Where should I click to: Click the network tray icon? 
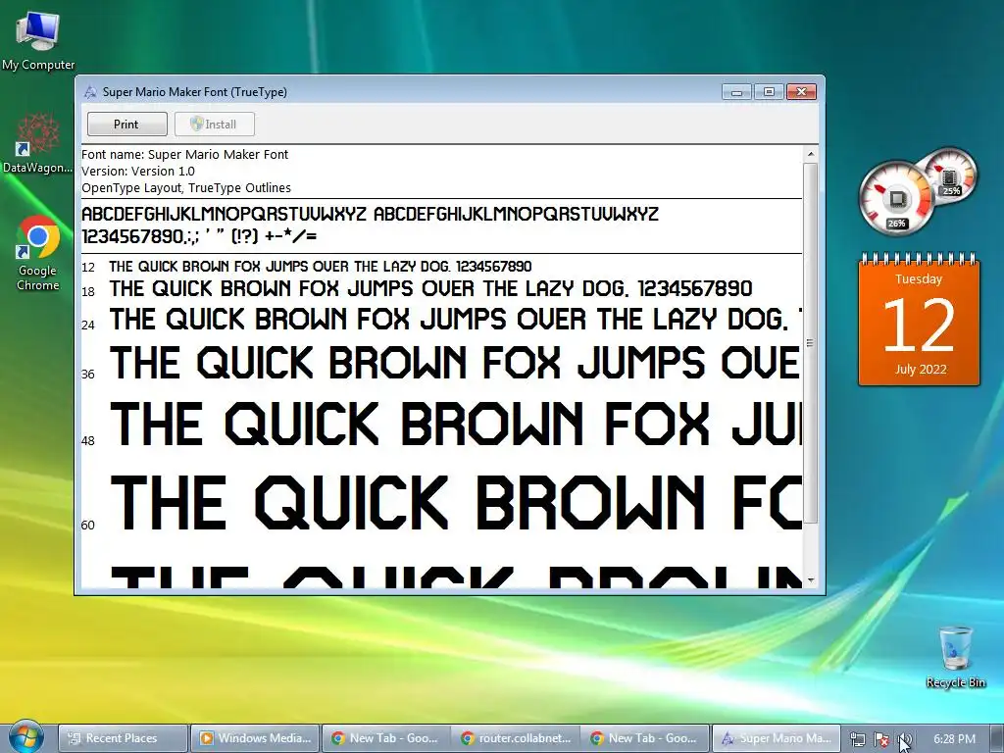tap(857, 739)
